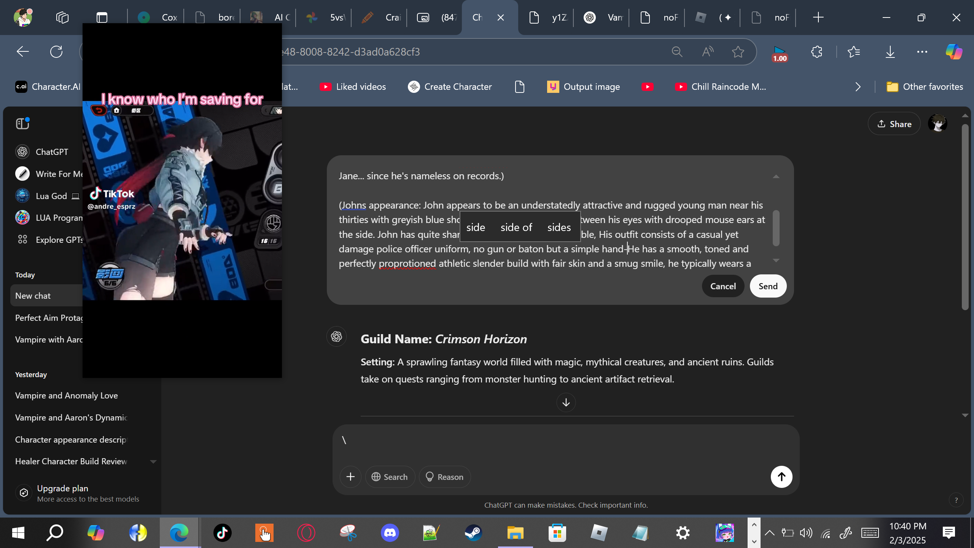The image size is (974, 548).
Task: Choose the 'side' autocomplete suggestion
Action: point(476,227)
